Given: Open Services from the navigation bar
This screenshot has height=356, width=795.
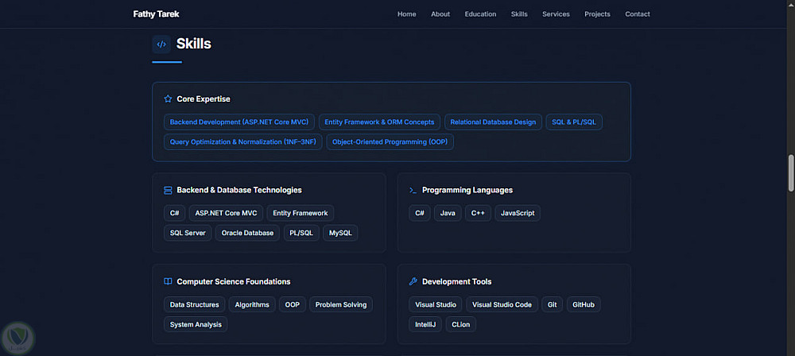Looking at the screenshot, I should (556, 14).
